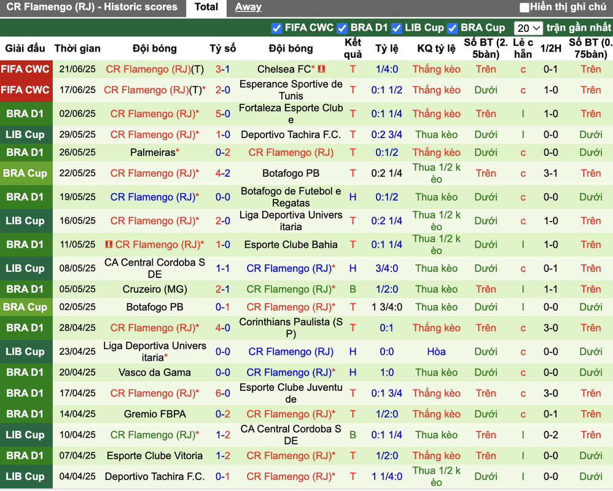Screen dimensions: 613x491
Task: Click result B in the Cruzeiro row
Action: coord(353,289)
